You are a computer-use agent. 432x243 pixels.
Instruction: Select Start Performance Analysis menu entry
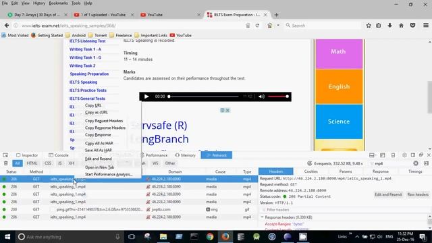click(x=109, y=174)
